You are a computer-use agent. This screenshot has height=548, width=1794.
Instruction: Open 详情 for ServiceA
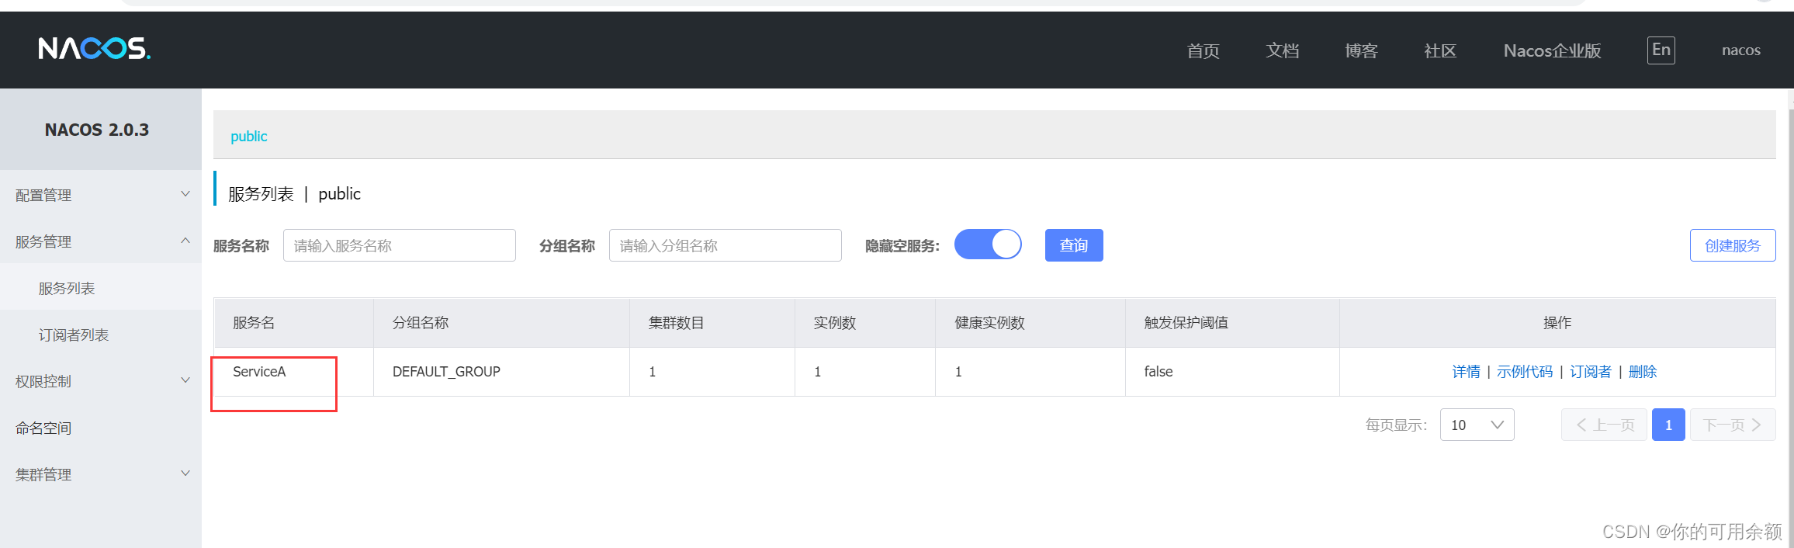pyautogui.click(x=1466, y=372)
